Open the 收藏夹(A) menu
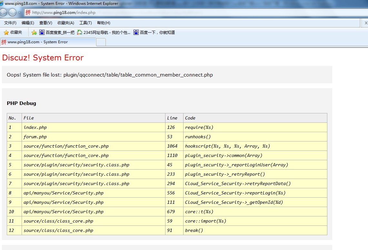 coord(66,23)
